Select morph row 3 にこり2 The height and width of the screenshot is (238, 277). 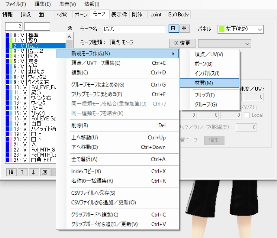(31, 51)
